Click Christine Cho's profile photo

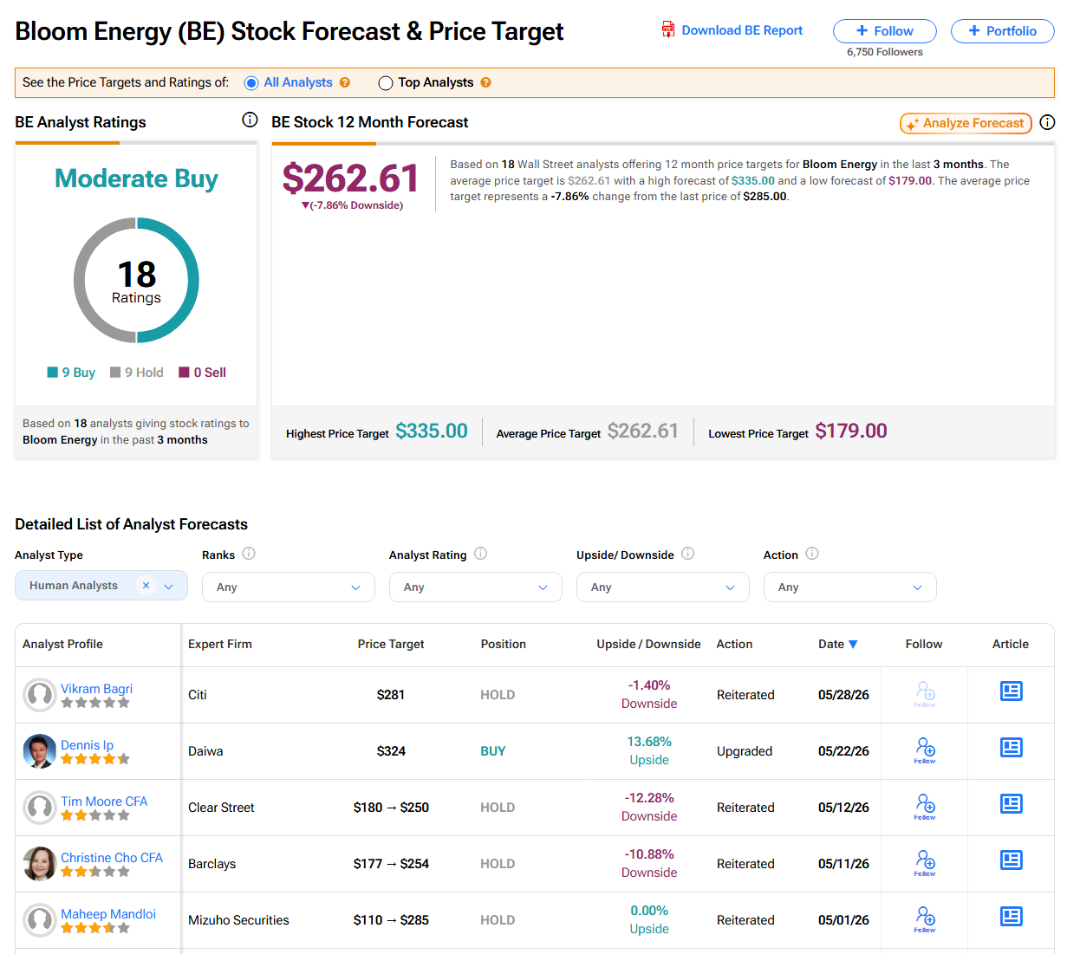pyautogui.click(x=39, y=864)
